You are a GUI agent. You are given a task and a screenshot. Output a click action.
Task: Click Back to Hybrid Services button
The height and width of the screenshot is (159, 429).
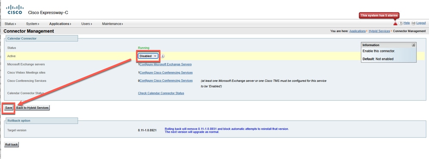[32, 108]
